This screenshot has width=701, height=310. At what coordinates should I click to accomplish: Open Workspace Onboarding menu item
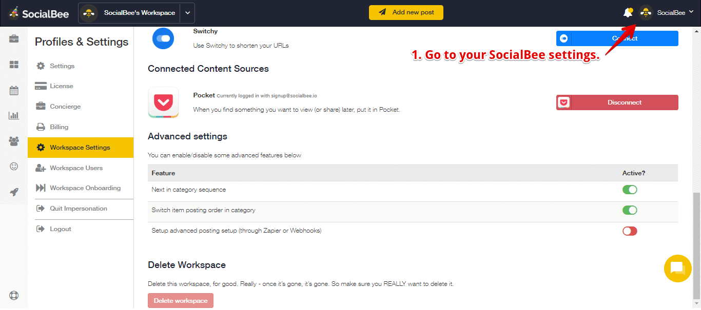(81, 188)
